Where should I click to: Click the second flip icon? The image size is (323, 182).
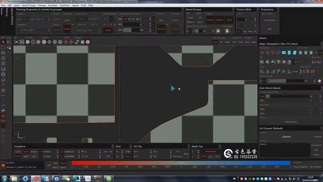pyautogui.click(x=267, y=62)
